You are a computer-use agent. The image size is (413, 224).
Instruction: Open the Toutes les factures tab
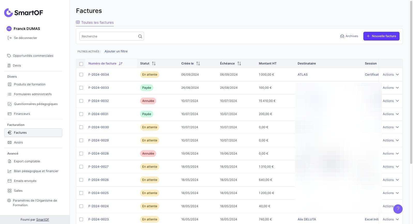(95, 22)
